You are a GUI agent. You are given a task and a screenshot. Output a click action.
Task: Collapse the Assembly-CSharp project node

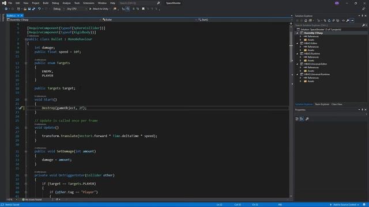pos(298,33)
